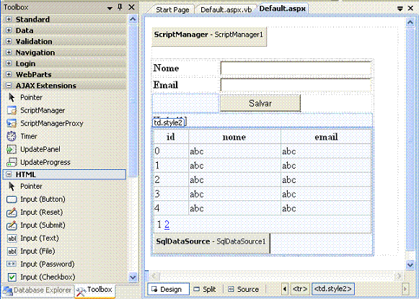Select the ScriptManager toolbox icon

[12, 110]
